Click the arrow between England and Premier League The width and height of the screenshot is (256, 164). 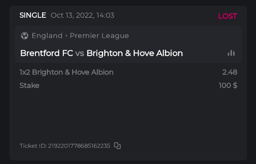click(66, 36)
